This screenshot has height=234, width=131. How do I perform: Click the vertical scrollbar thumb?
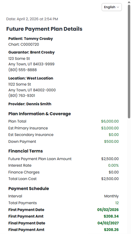[x=129, y=62]
